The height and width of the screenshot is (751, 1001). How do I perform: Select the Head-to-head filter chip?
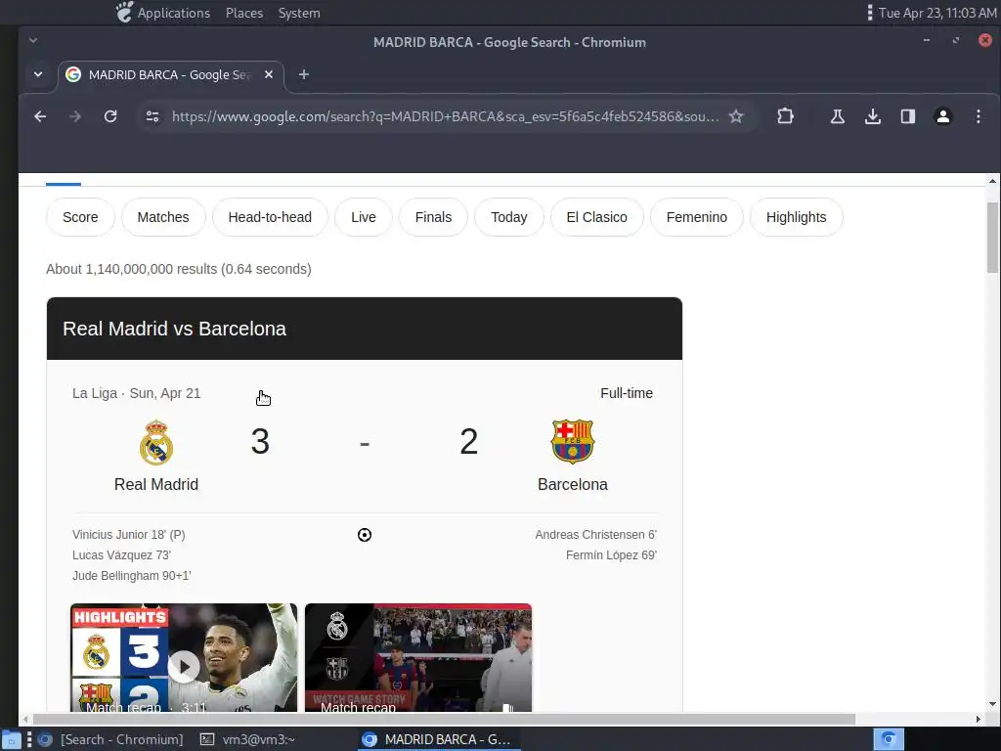coord(270,217)
